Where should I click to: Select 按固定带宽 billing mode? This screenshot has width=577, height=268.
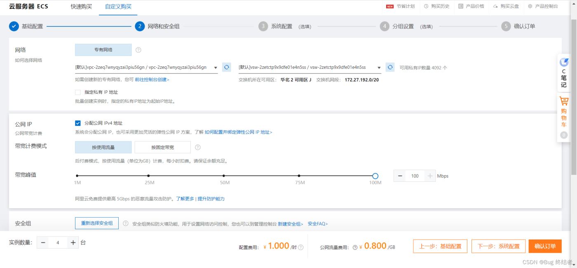(x=162, y=147)
